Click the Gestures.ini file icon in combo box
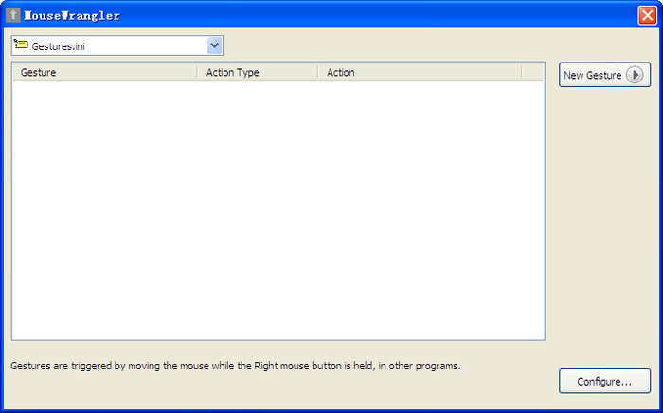 [21, 44]
